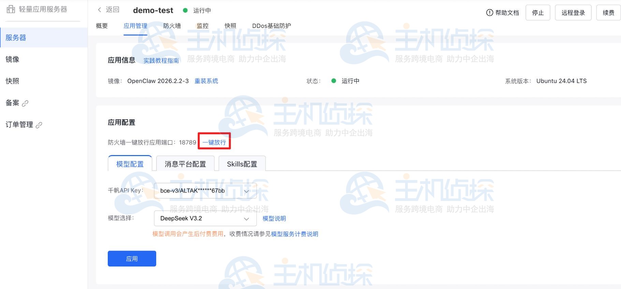
Task: Expand the 千帆API Key dropdown
Action: 205,191
